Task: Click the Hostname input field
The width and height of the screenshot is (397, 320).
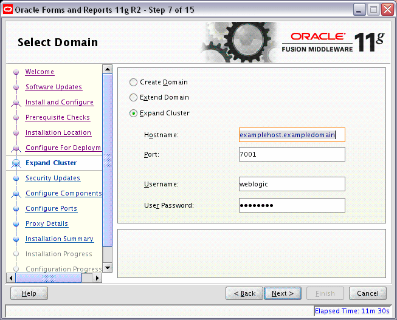Action: pos(292,135)
